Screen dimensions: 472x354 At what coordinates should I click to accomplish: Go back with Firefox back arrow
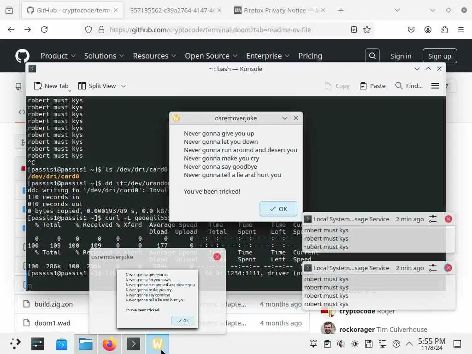pos(11,29)
